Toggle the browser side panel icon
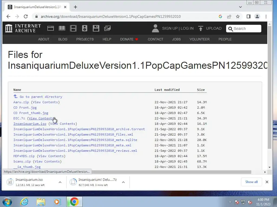Viewport: 277px width, 207px height. [249, 16]
